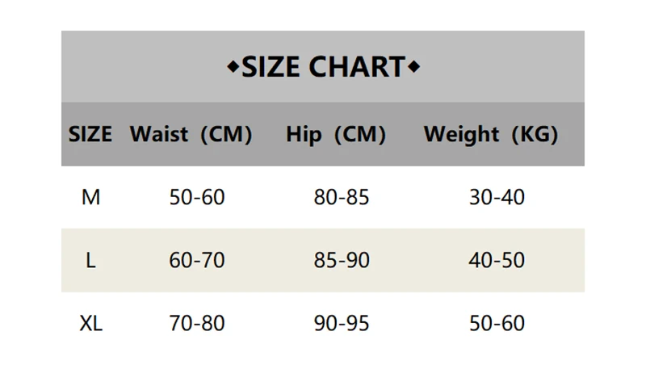The width and height of the screenshot is (646, 386).
Task: Select the Waist (CM) column header
Action: (191, 134)
